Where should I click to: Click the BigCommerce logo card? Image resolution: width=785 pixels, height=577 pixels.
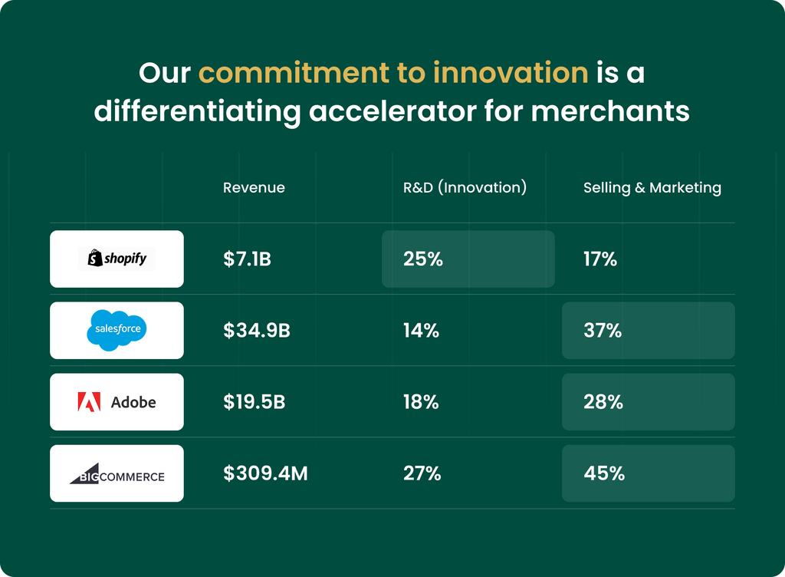tap(117, 473)
